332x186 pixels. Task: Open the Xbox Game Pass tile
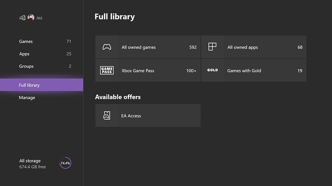click(x=148, y=70)
